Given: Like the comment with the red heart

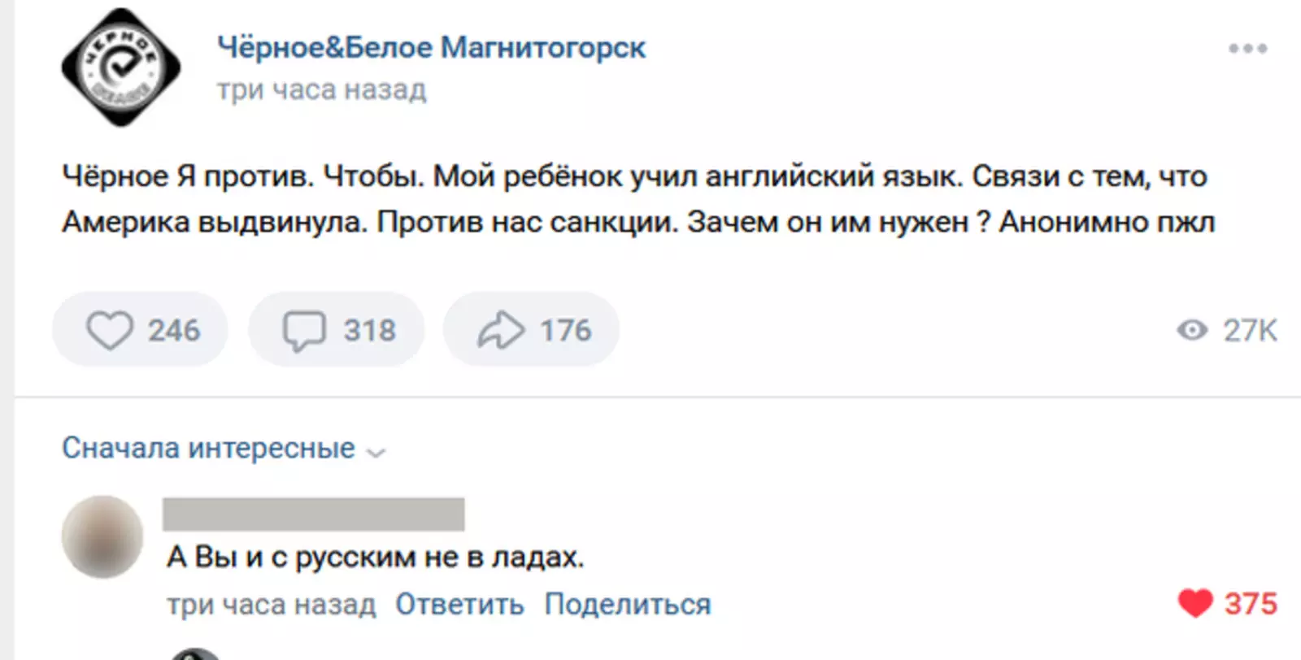Looking at the screenshot, I should 1194,603.
